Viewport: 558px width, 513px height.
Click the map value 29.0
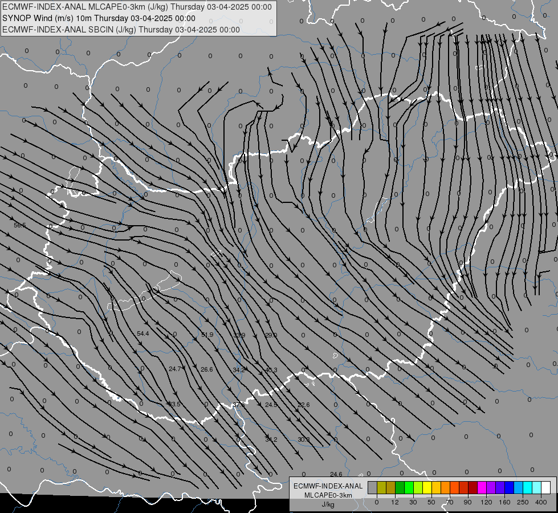(x=271, y=335)
